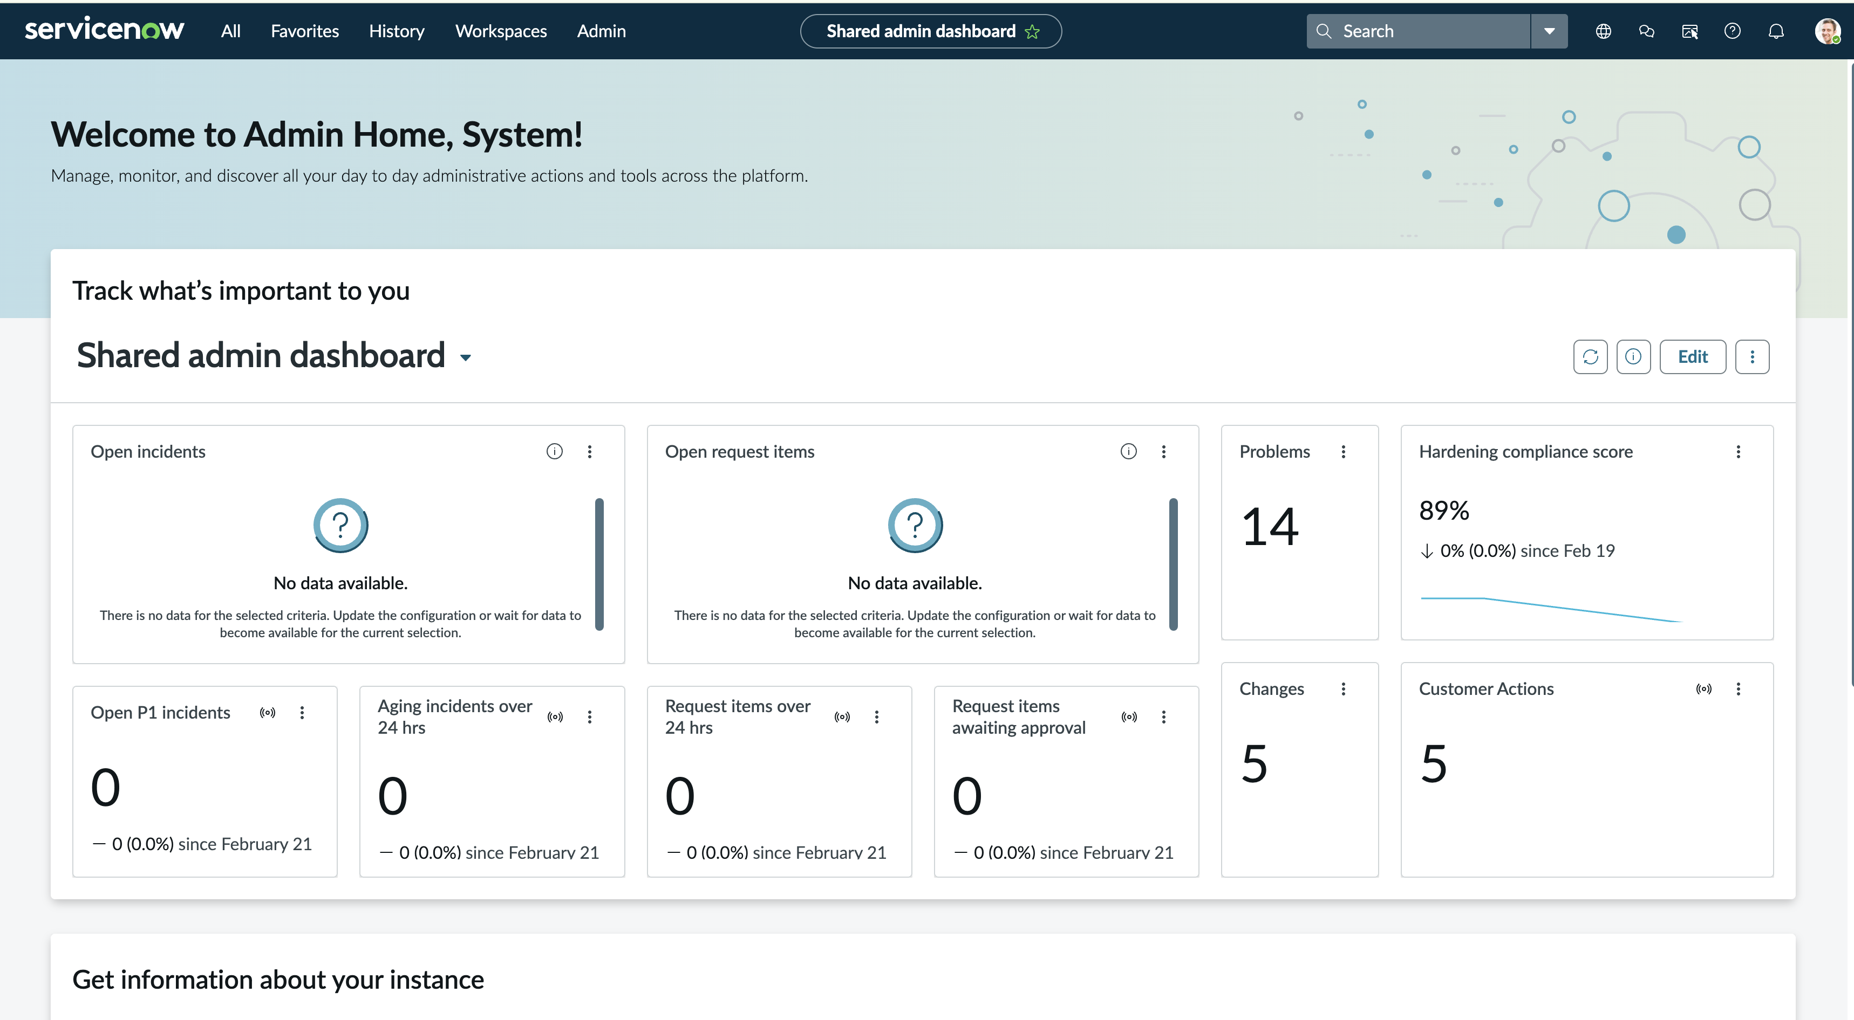
Task: Open the Problems card more options menu
Action: (1343, 451)
